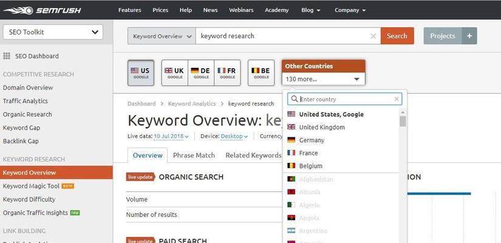Open the SEO Dashboard grid icon
The width and height of the screenshot is (501, 243).
7,56
